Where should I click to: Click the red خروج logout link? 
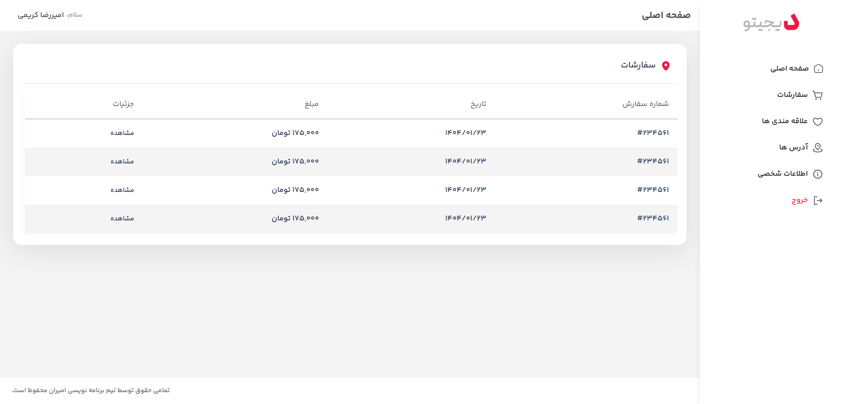[800, 200]
